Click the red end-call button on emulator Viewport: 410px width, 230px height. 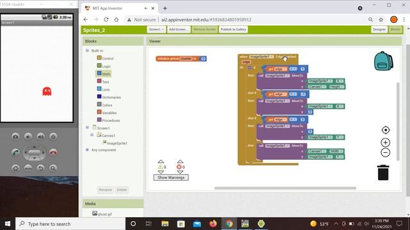[x=53, y=153]
